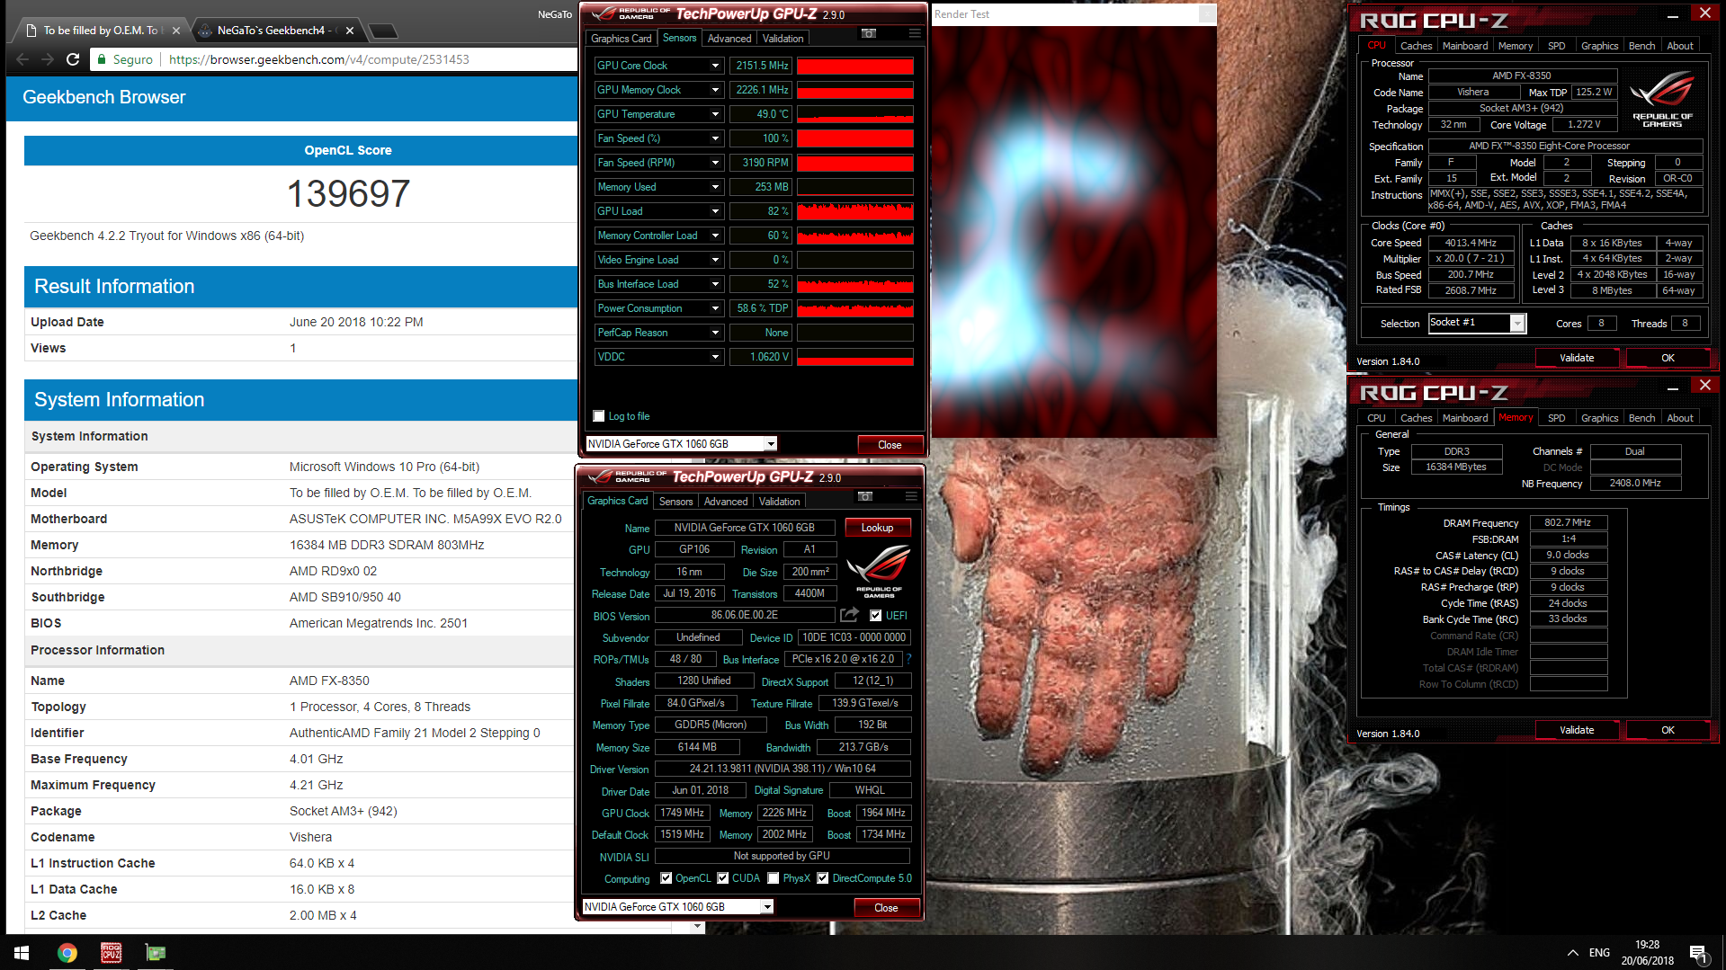Image resolution: width=1726 pixels, height=970 pixels.
Task: Toggle the CUDA checkbox
Action: point(722,878)
